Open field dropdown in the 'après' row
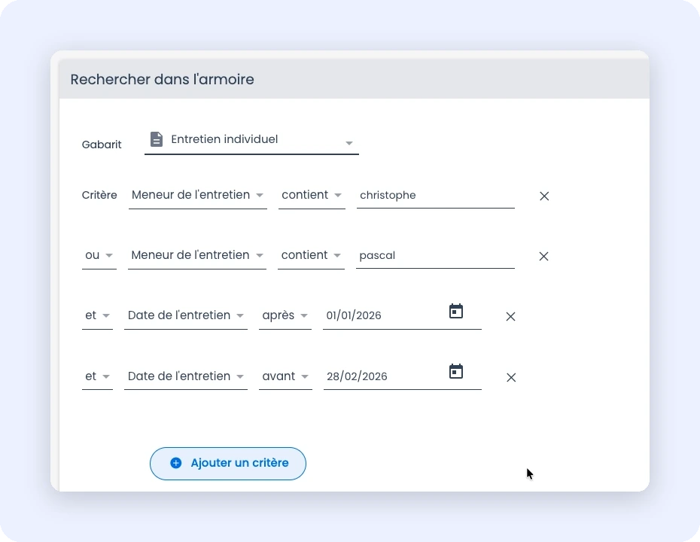The image size is (700, 542). (186, 316)
